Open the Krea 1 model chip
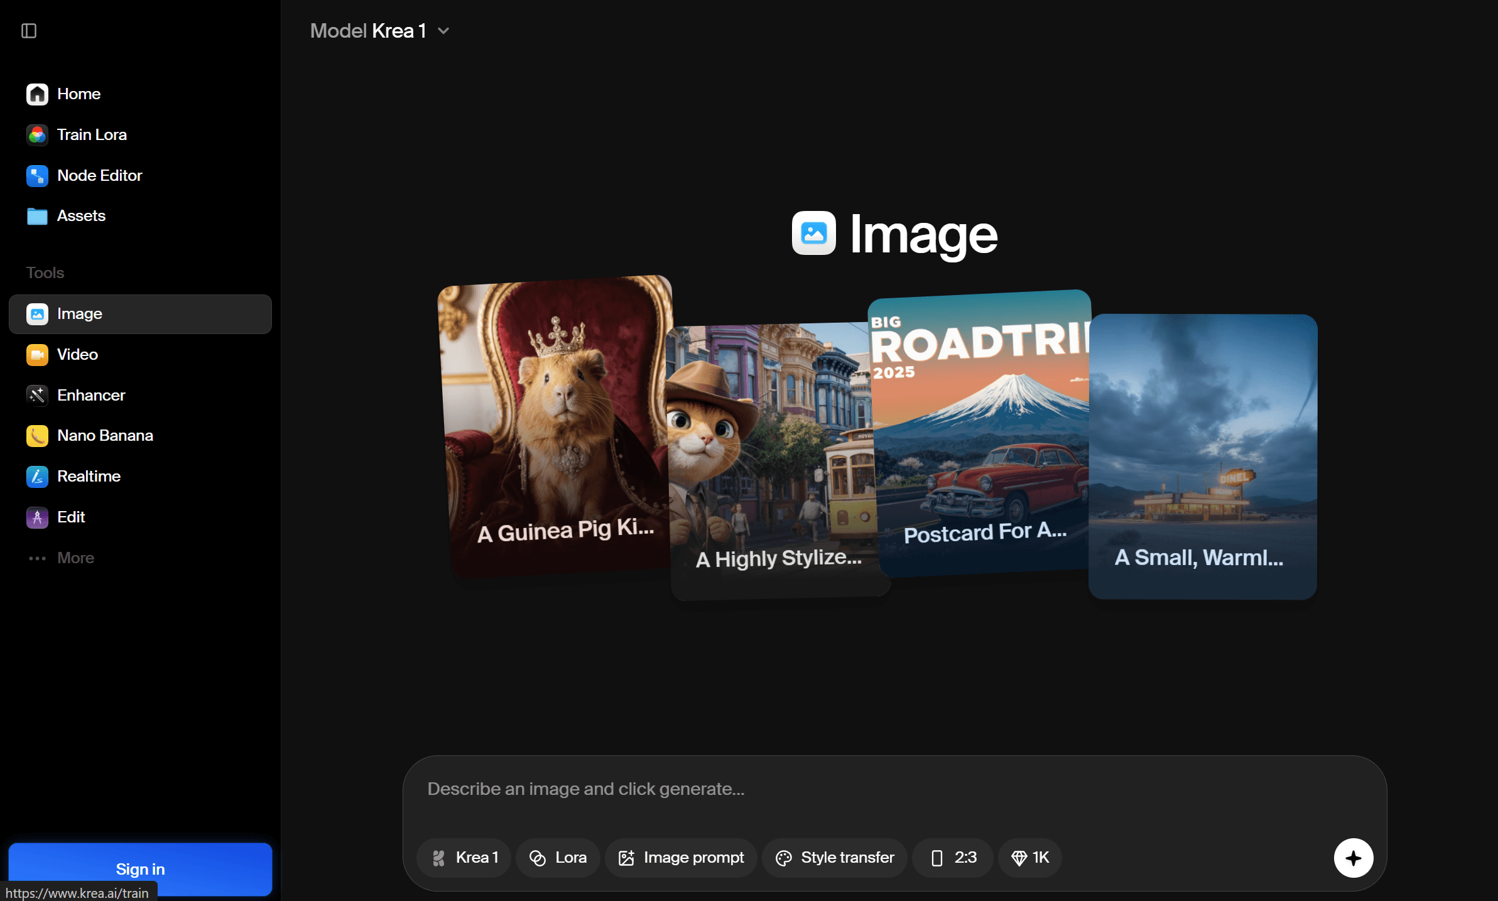This screenshot has width=1498, height=901. [464, 858]
